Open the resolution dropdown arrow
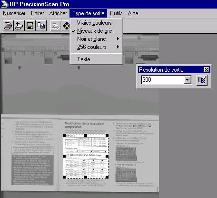The height and width of the screenshot is (198, 217). (187, 80)
